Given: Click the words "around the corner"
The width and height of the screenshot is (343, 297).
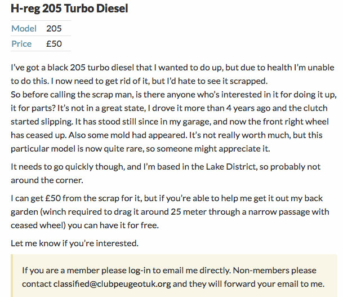Looking at the screenshot, I should [x=47, y=180].
